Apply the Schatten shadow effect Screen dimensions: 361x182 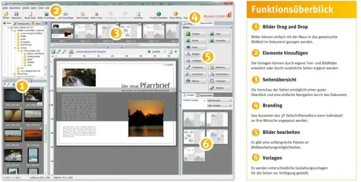[x=195, y=34]
